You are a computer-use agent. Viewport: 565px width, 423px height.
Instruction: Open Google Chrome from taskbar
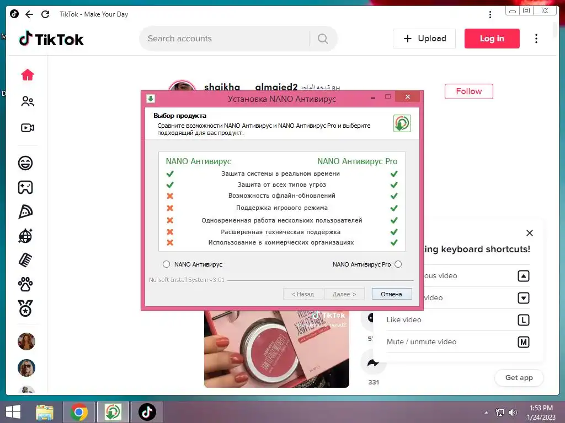click(x=79, y=412)
